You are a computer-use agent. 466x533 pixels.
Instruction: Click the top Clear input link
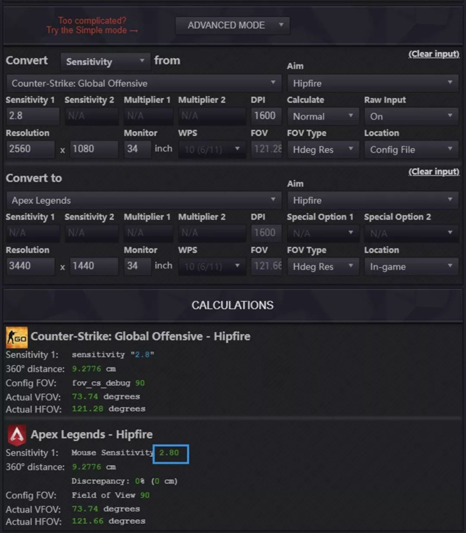434,54
